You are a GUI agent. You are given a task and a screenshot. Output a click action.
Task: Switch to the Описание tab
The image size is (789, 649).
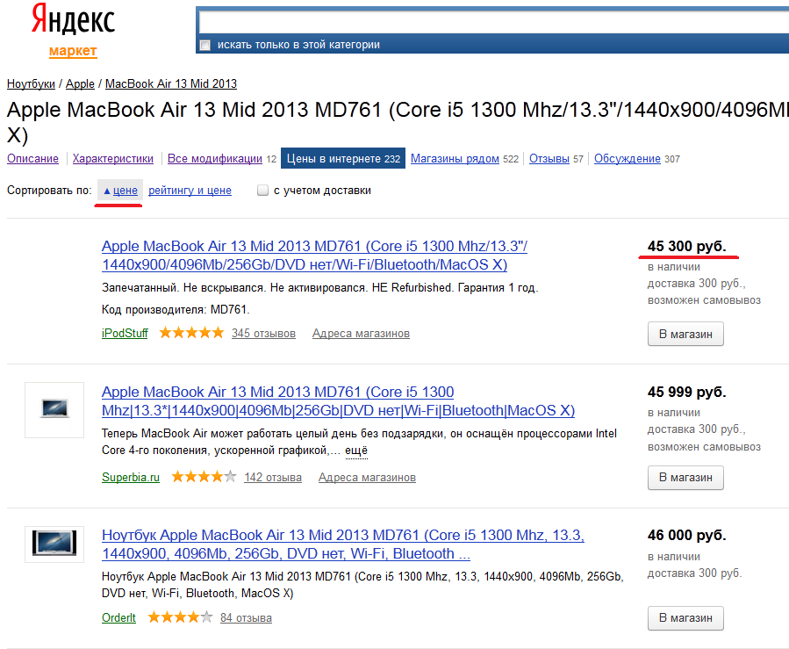point(32,159)
